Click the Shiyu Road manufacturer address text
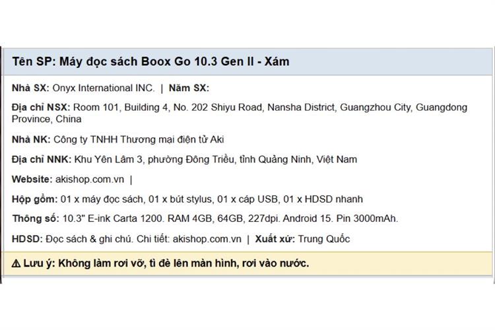Image resolution: width=495 pixels, height=330 pixels. pos(240,113)
